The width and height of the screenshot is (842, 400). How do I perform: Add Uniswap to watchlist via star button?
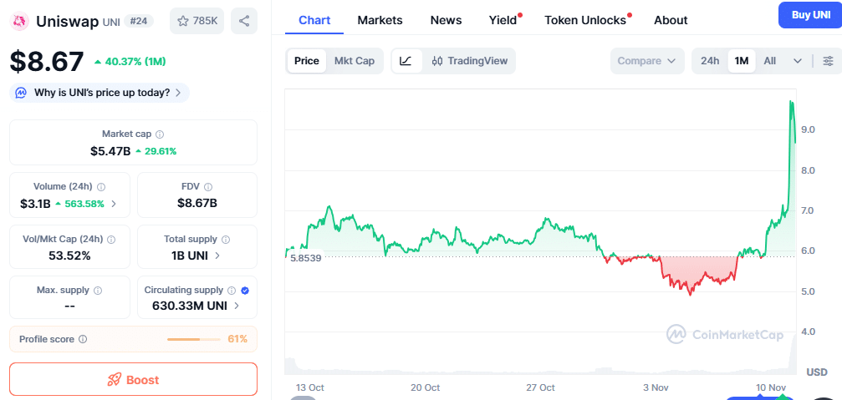coord(196,21)
